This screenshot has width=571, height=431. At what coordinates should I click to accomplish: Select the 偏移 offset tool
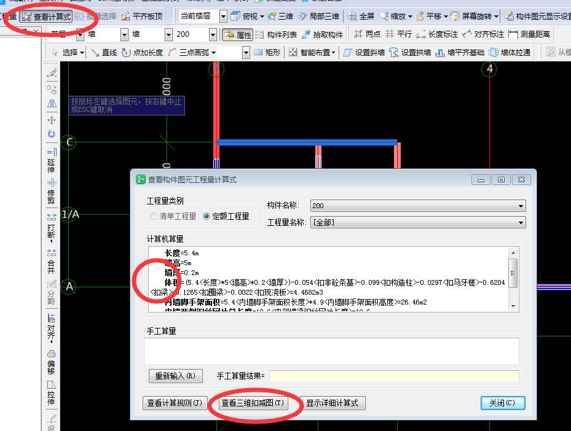52,361
